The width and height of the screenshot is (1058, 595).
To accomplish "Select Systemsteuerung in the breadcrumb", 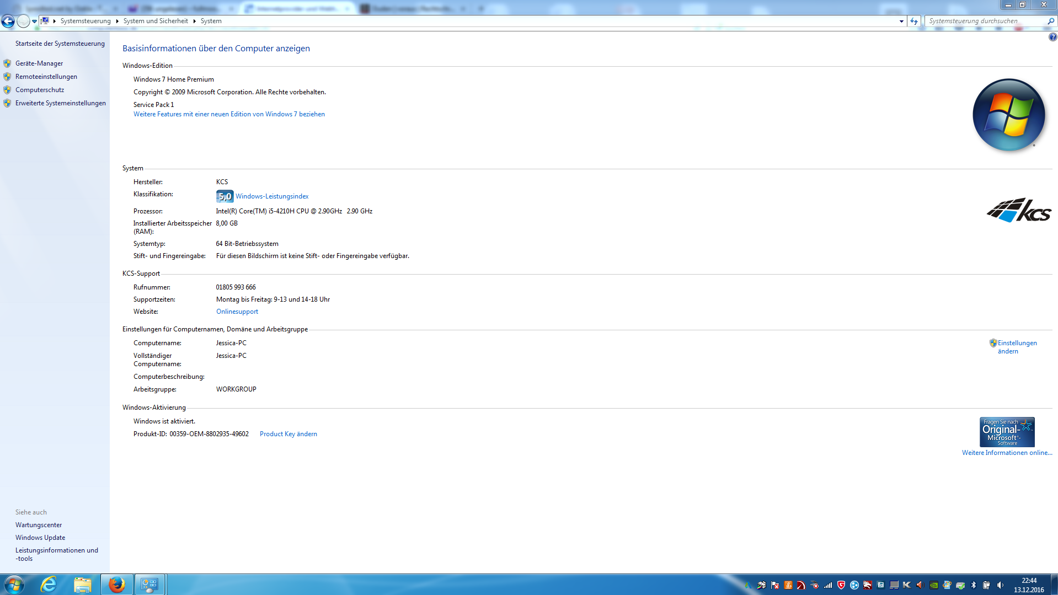I will click(x=86, y=21).
